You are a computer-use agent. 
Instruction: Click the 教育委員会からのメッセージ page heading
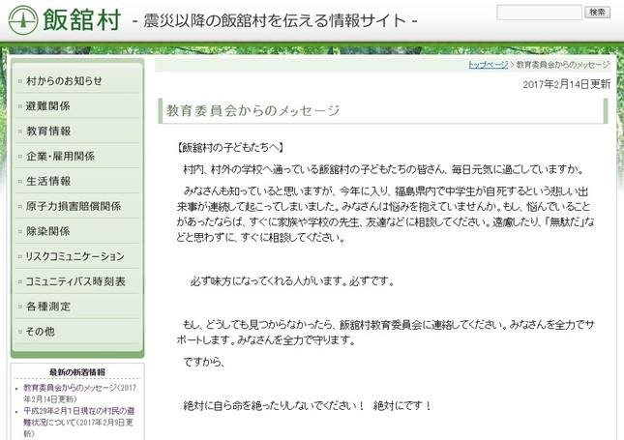point(253,110)
